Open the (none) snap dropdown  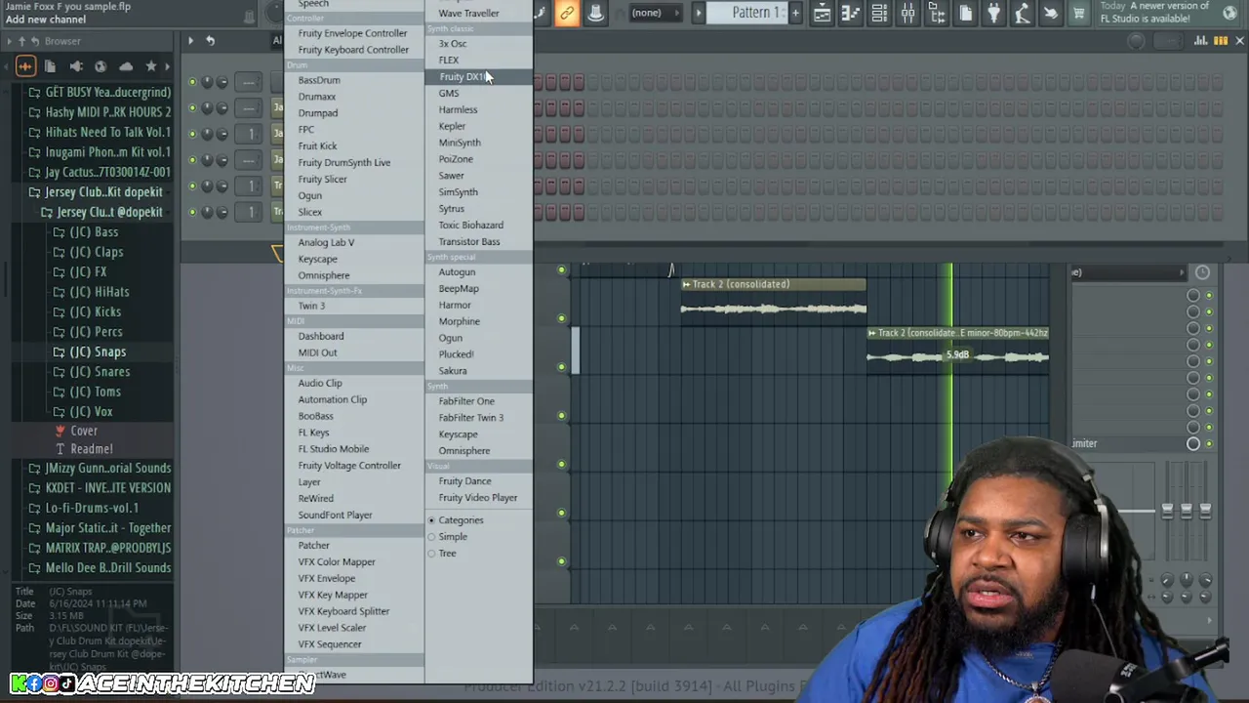(x=656, y=13)
